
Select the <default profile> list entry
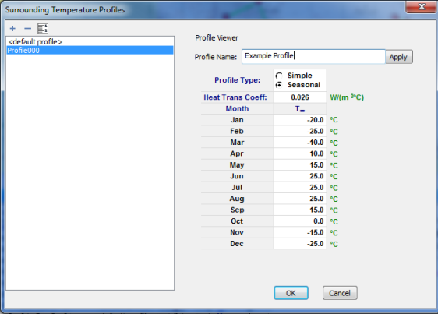pos(90,41)
